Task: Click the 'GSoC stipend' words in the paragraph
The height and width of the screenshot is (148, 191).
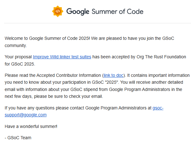Action: 82,90
